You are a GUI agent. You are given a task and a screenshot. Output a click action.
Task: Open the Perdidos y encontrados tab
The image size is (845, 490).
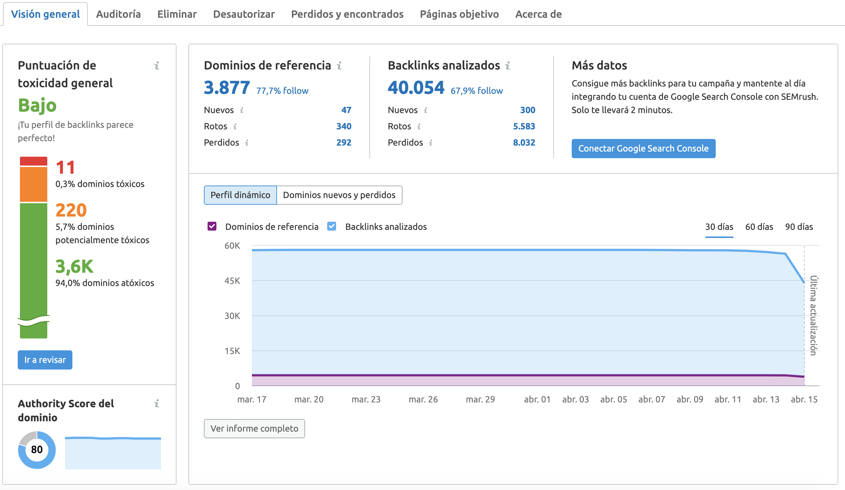pos(347,14)
